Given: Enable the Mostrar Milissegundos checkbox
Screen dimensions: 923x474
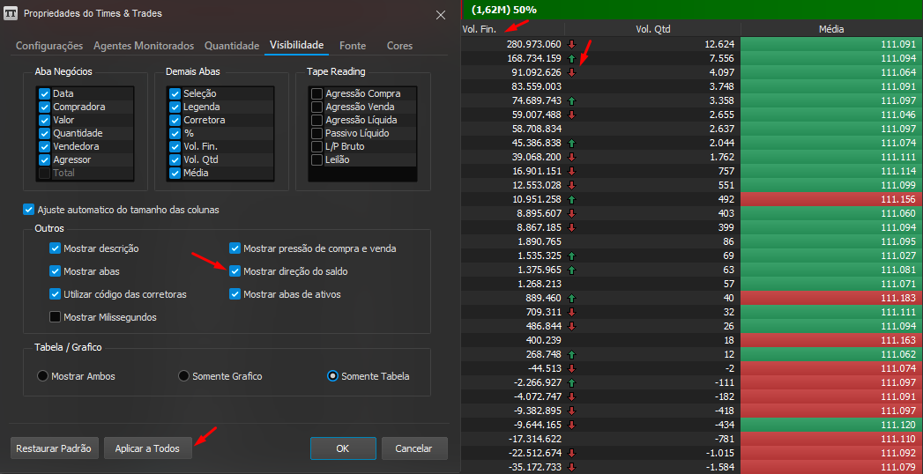Looking at the screenshot, I should click(56, 317).
